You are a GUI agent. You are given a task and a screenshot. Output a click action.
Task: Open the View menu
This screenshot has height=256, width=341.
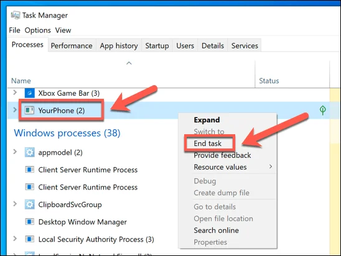click(63, 30)
